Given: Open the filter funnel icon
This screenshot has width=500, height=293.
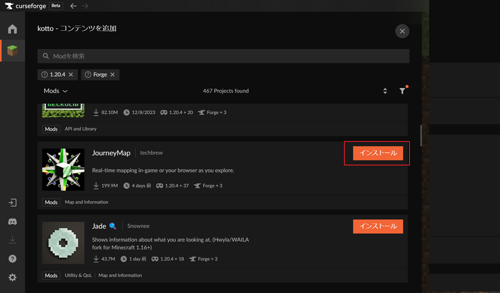Looking at the screenshot, I should [x=402, y=91].
